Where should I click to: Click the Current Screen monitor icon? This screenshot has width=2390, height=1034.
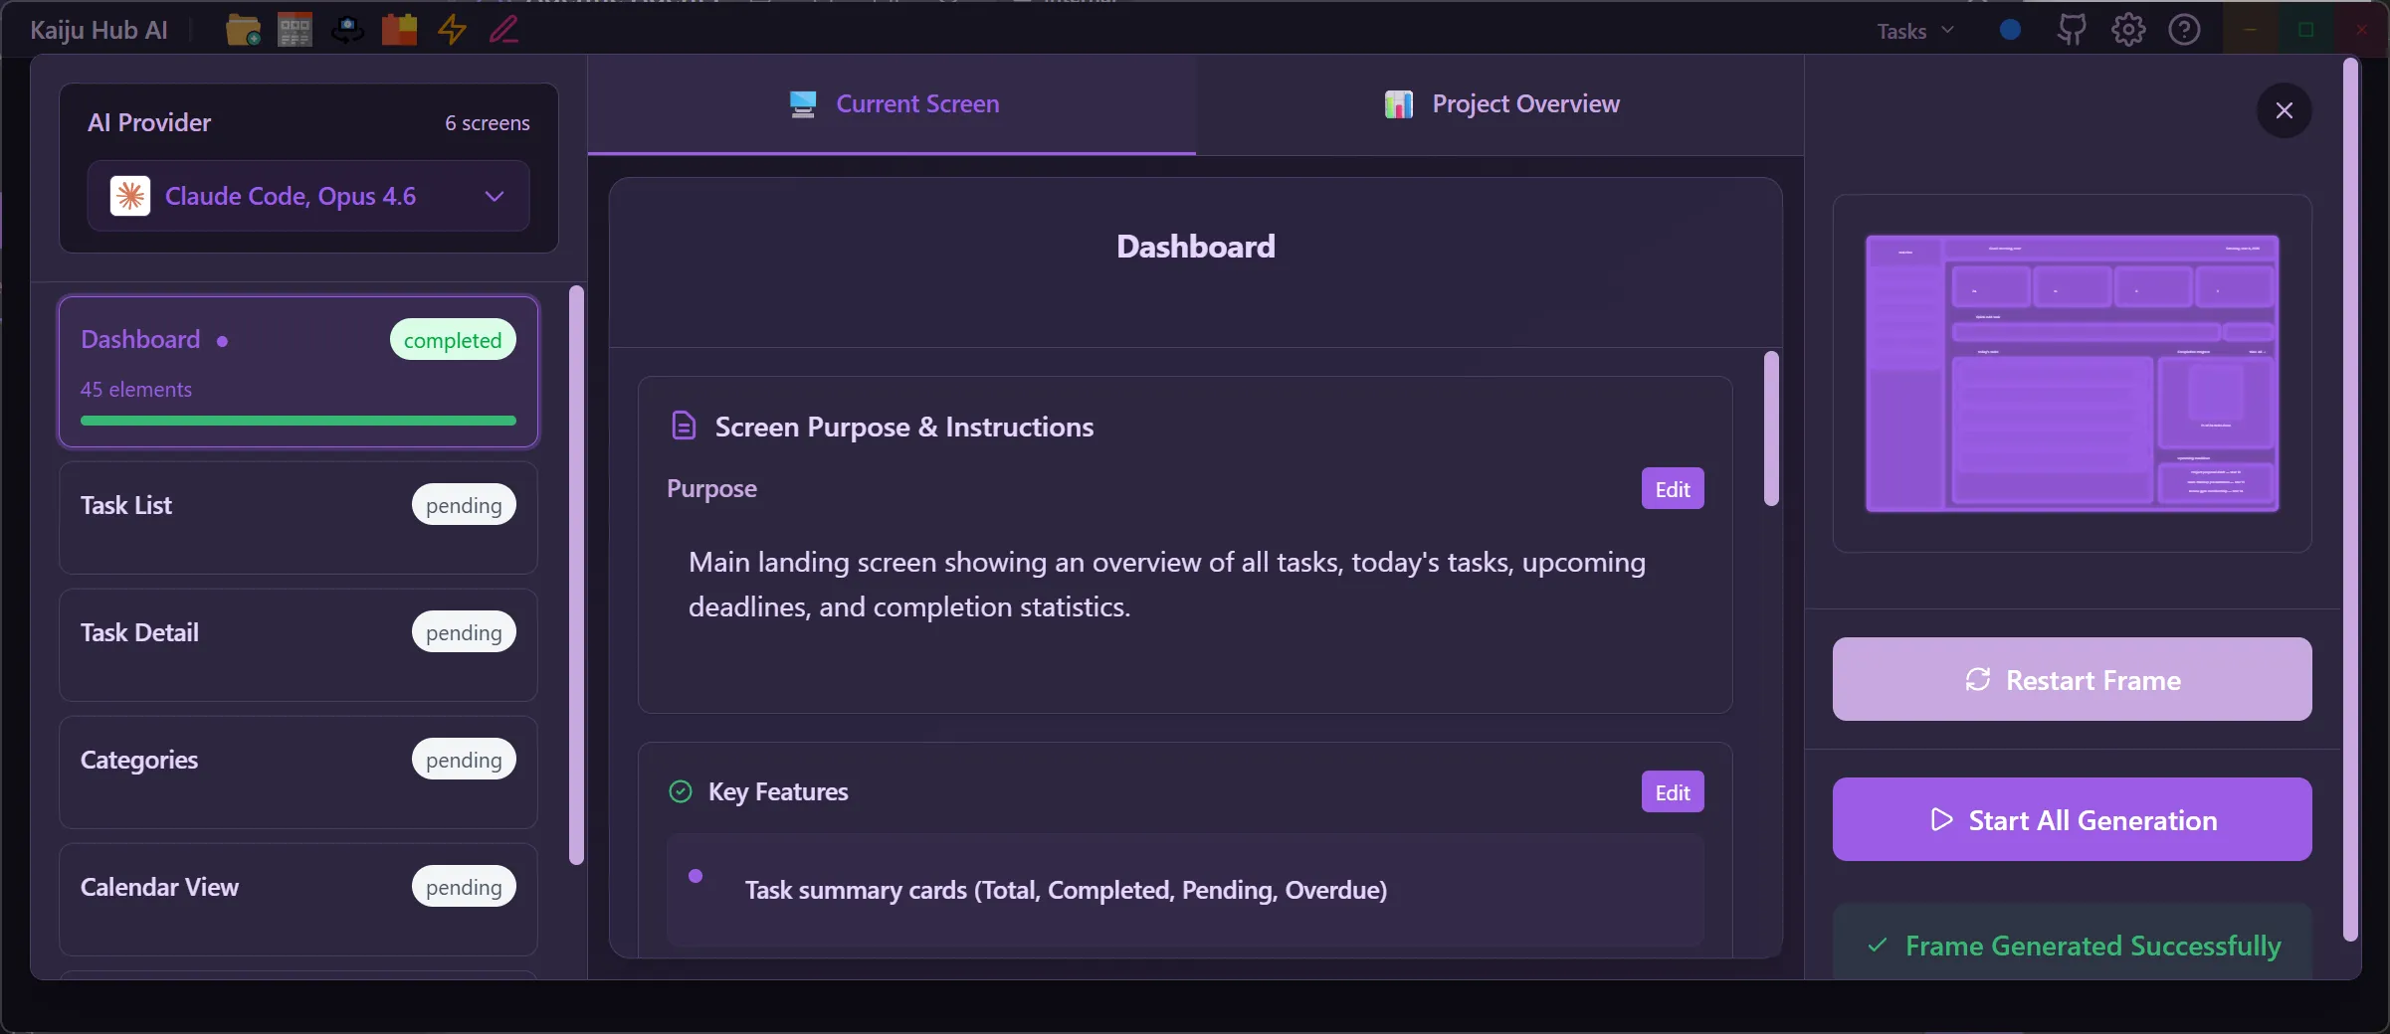803,104
